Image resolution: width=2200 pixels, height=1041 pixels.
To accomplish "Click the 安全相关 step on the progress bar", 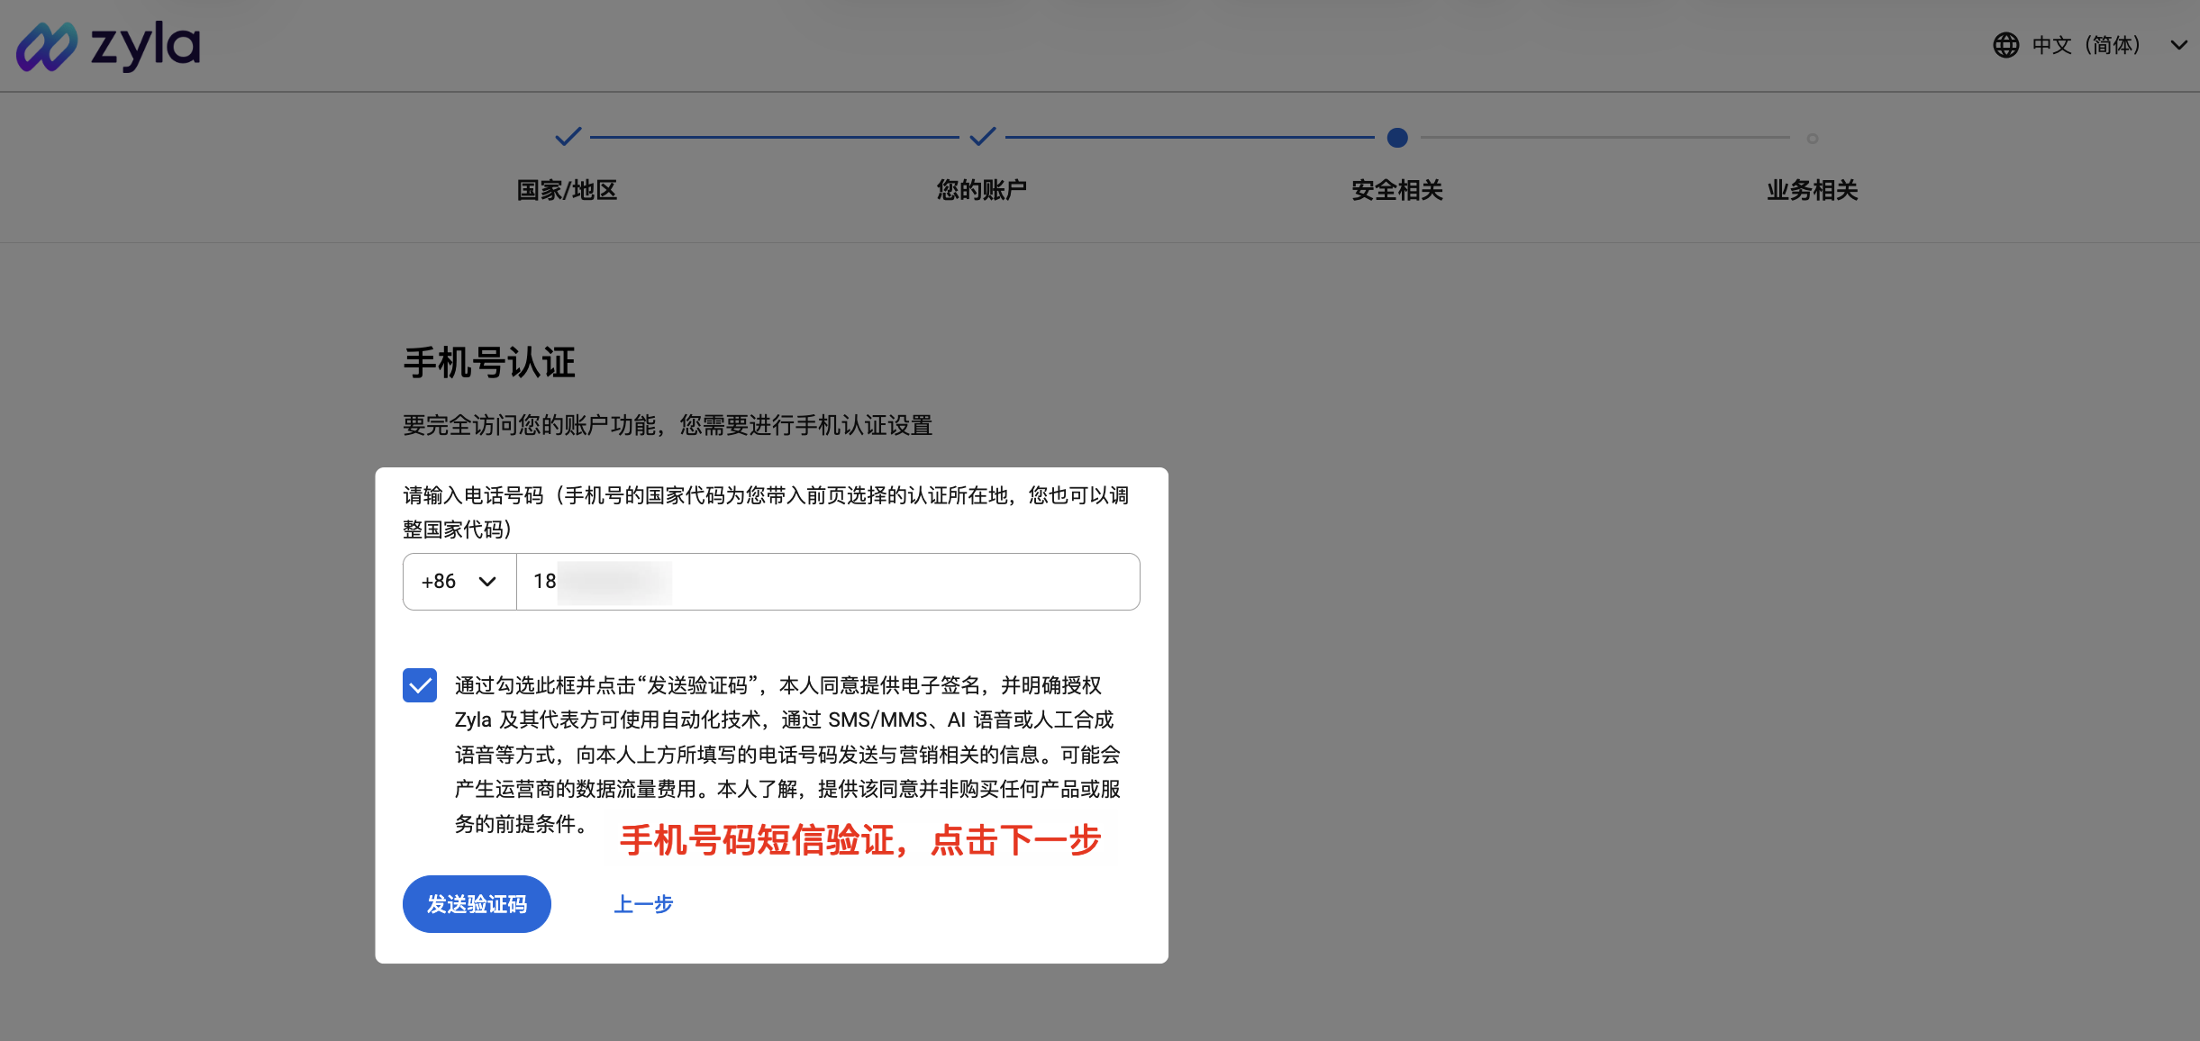I will 1395,190.
